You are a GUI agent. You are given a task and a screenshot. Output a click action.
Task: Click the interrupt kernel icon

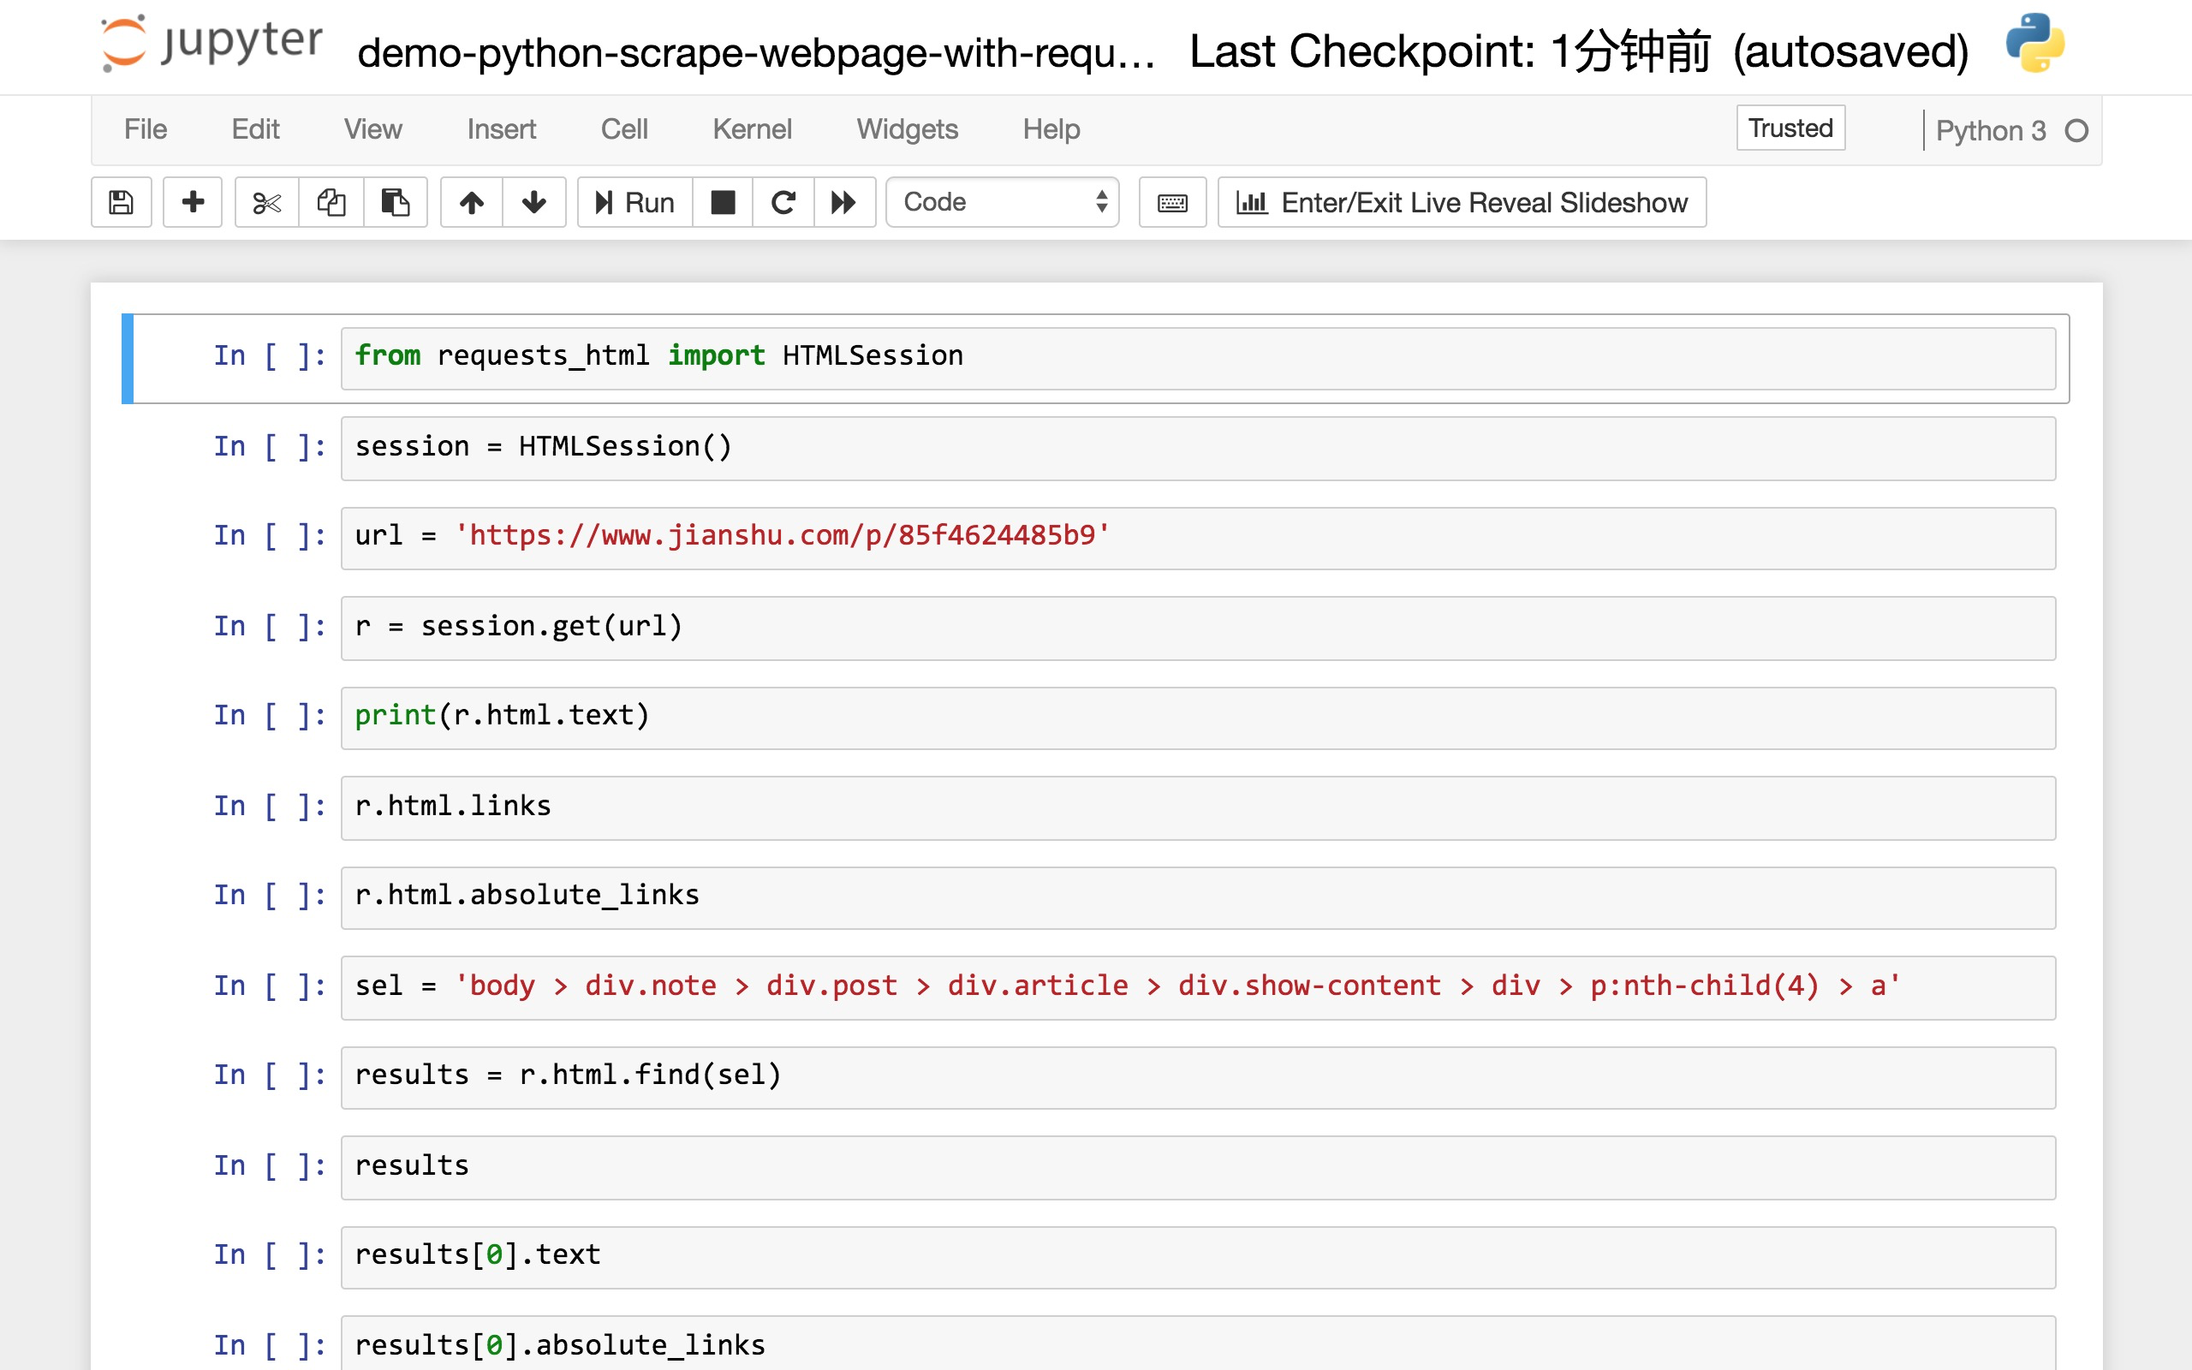coord(723,202)
